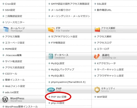The height and width of the screenshot is (108, 137).
Task: Open エラーページ設定
Action: click(15, 43)
